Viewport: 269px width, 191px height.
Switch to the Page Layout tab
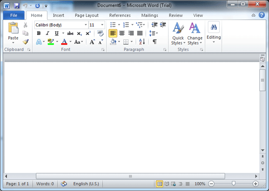pos(87,15)
